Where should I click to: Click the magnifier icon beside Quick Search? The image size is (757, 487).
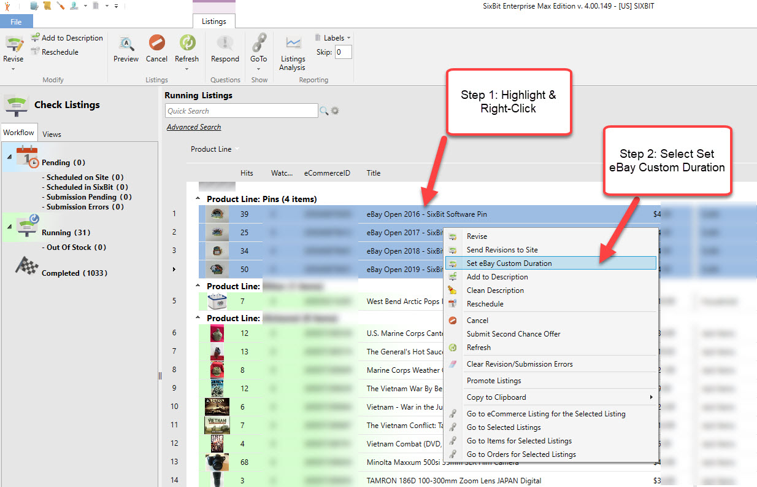(x=323, y=111)
